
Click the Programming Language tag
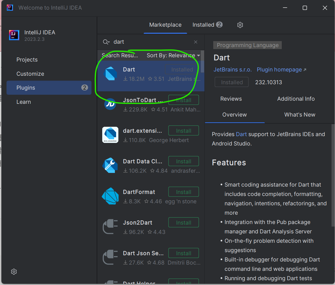[x=247, y=45]
